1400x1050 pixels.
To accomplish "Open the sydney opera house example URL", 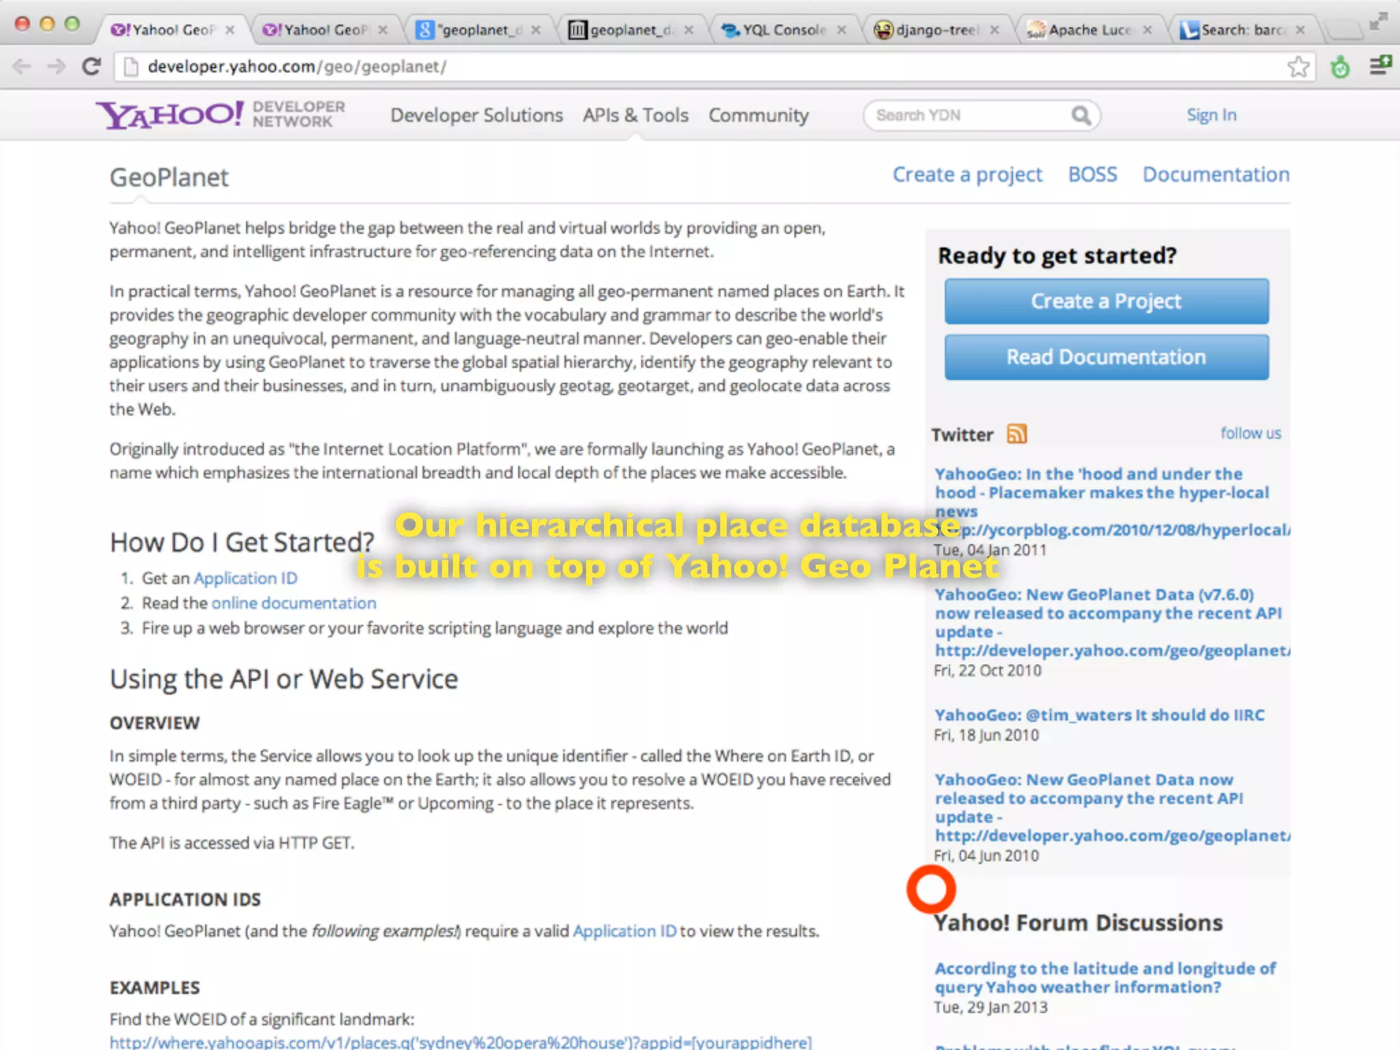I will tap(461, 1042).
